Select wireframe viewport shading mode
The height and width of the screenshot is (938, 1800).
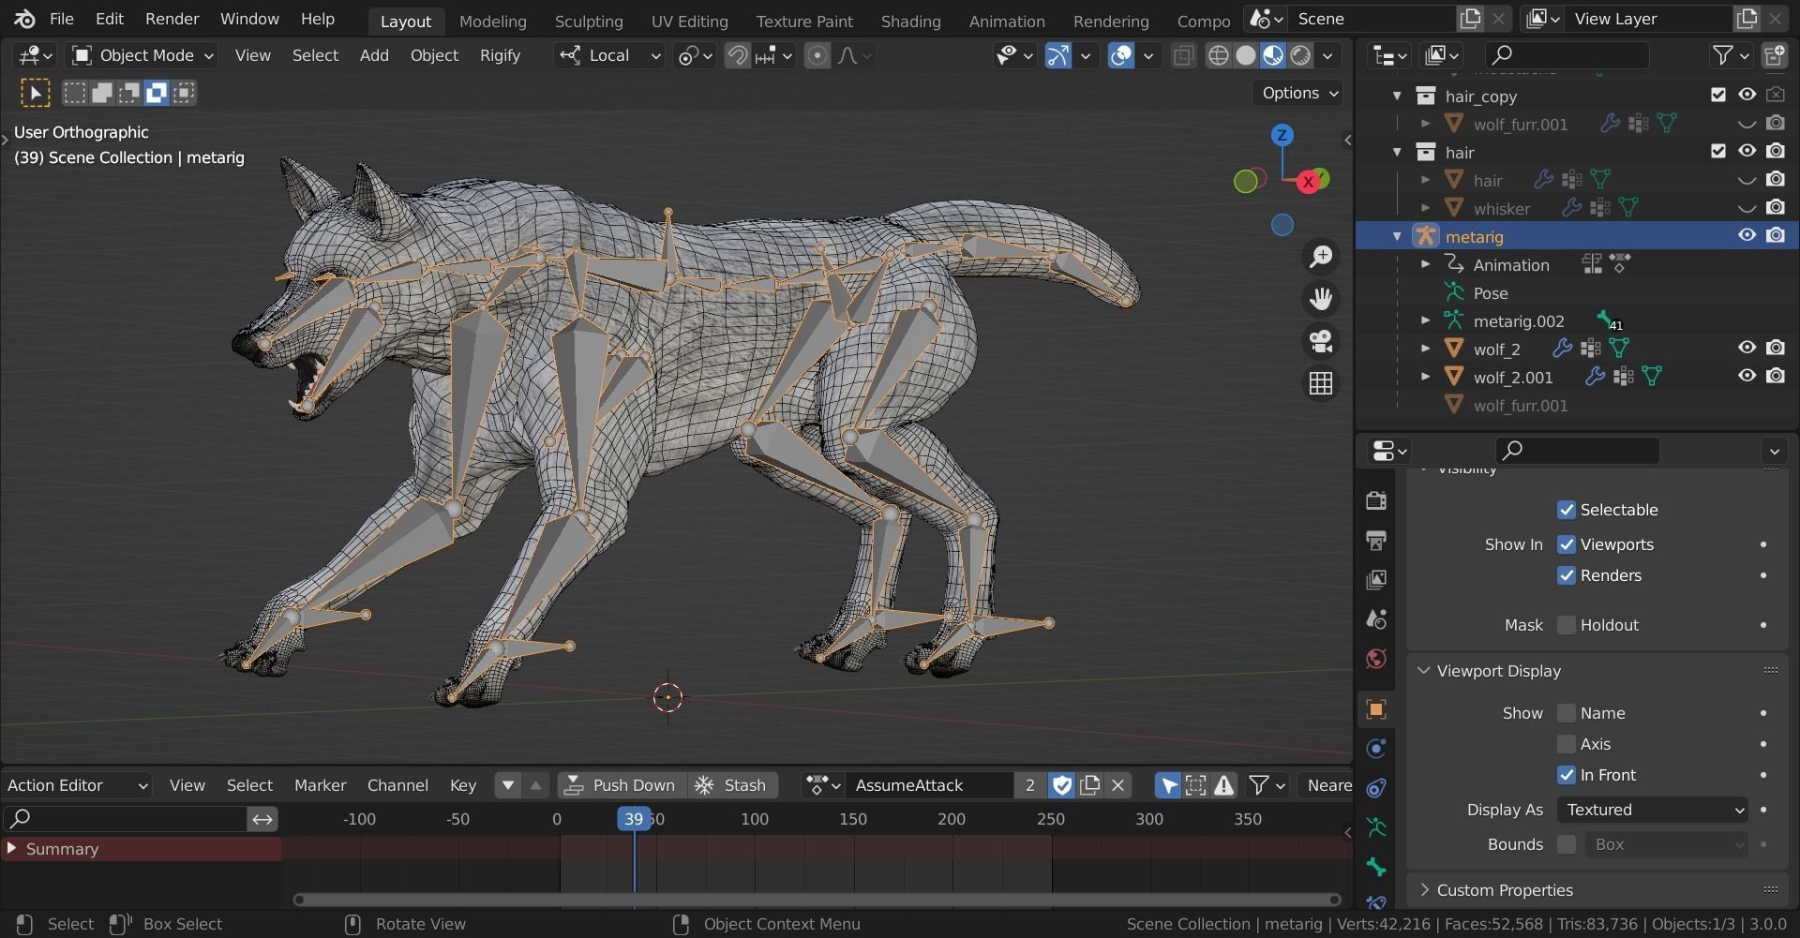point(1218,56)
